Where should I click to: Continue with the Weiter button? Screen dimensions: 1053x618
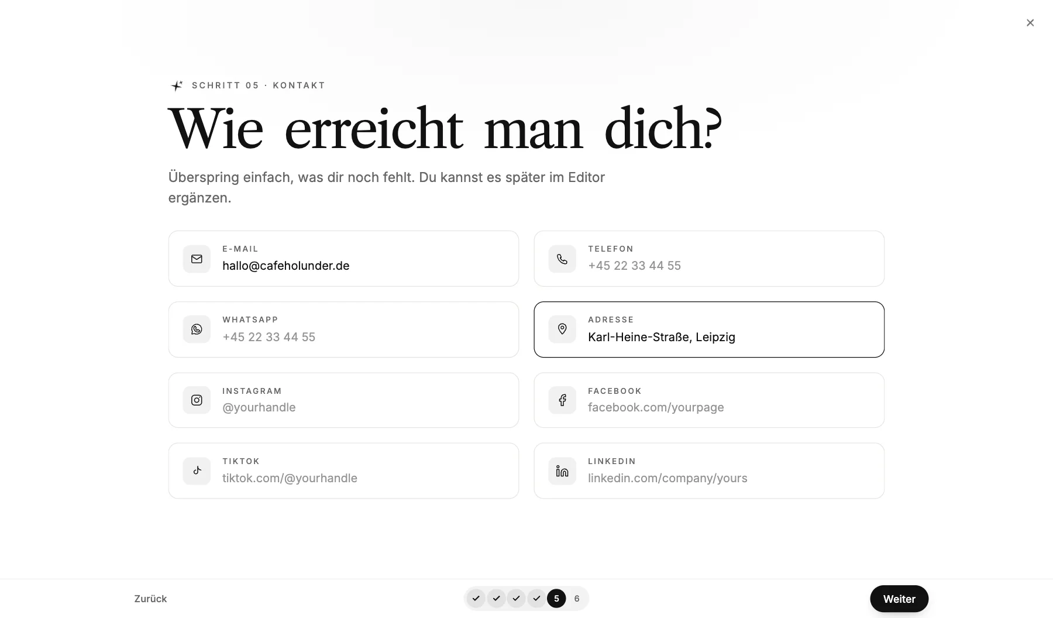pyautogui.click(x=899, y=599)
